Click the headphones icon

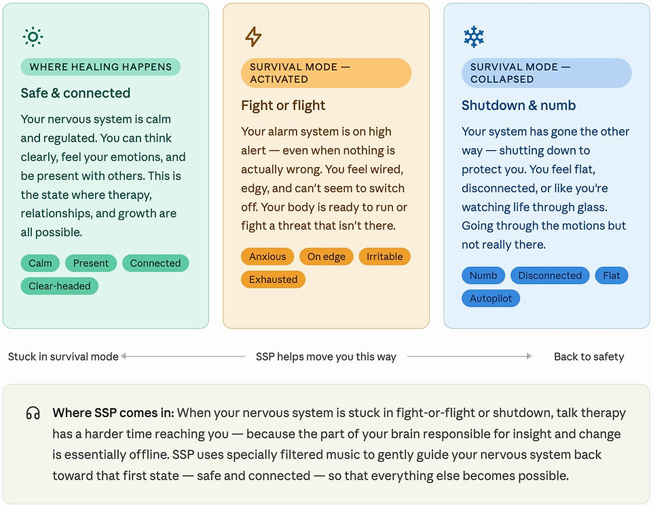[x=33, y=413]
